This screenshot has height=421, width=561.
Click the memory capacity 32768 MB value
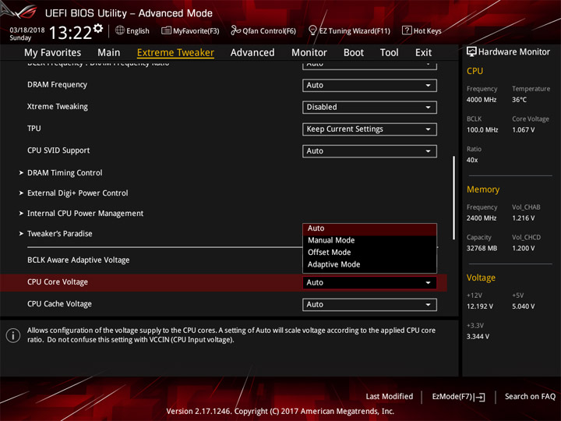click(x=482, y=248)
